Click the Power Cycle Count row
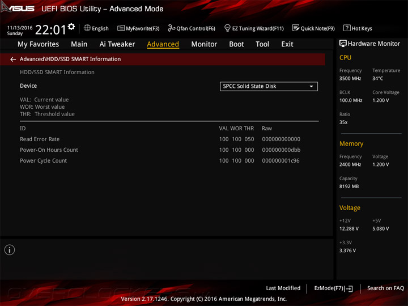The image size is (408, 306). click(x=169, y=160)
